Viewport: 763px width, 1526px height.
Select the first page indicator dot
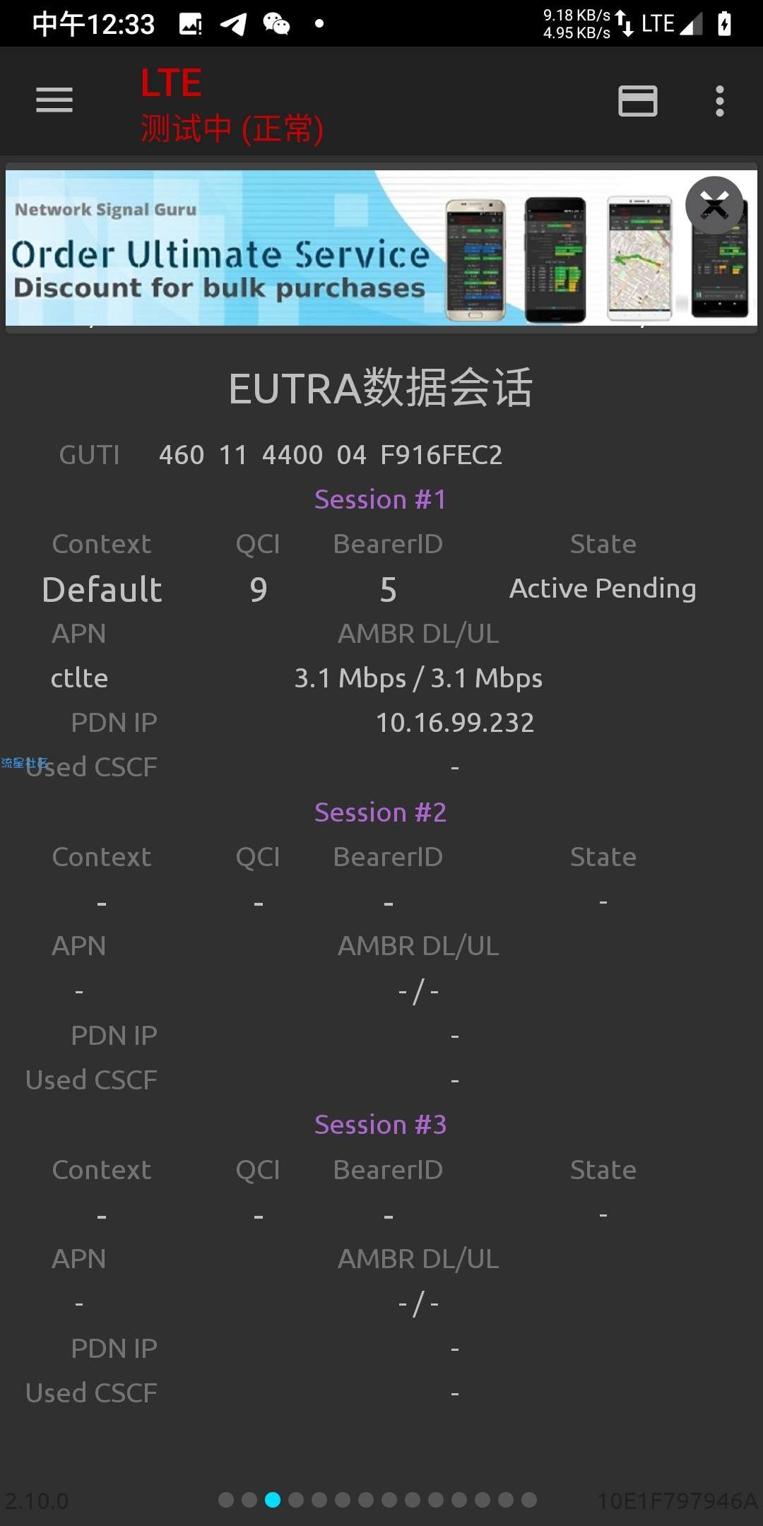click(226, 1500)
